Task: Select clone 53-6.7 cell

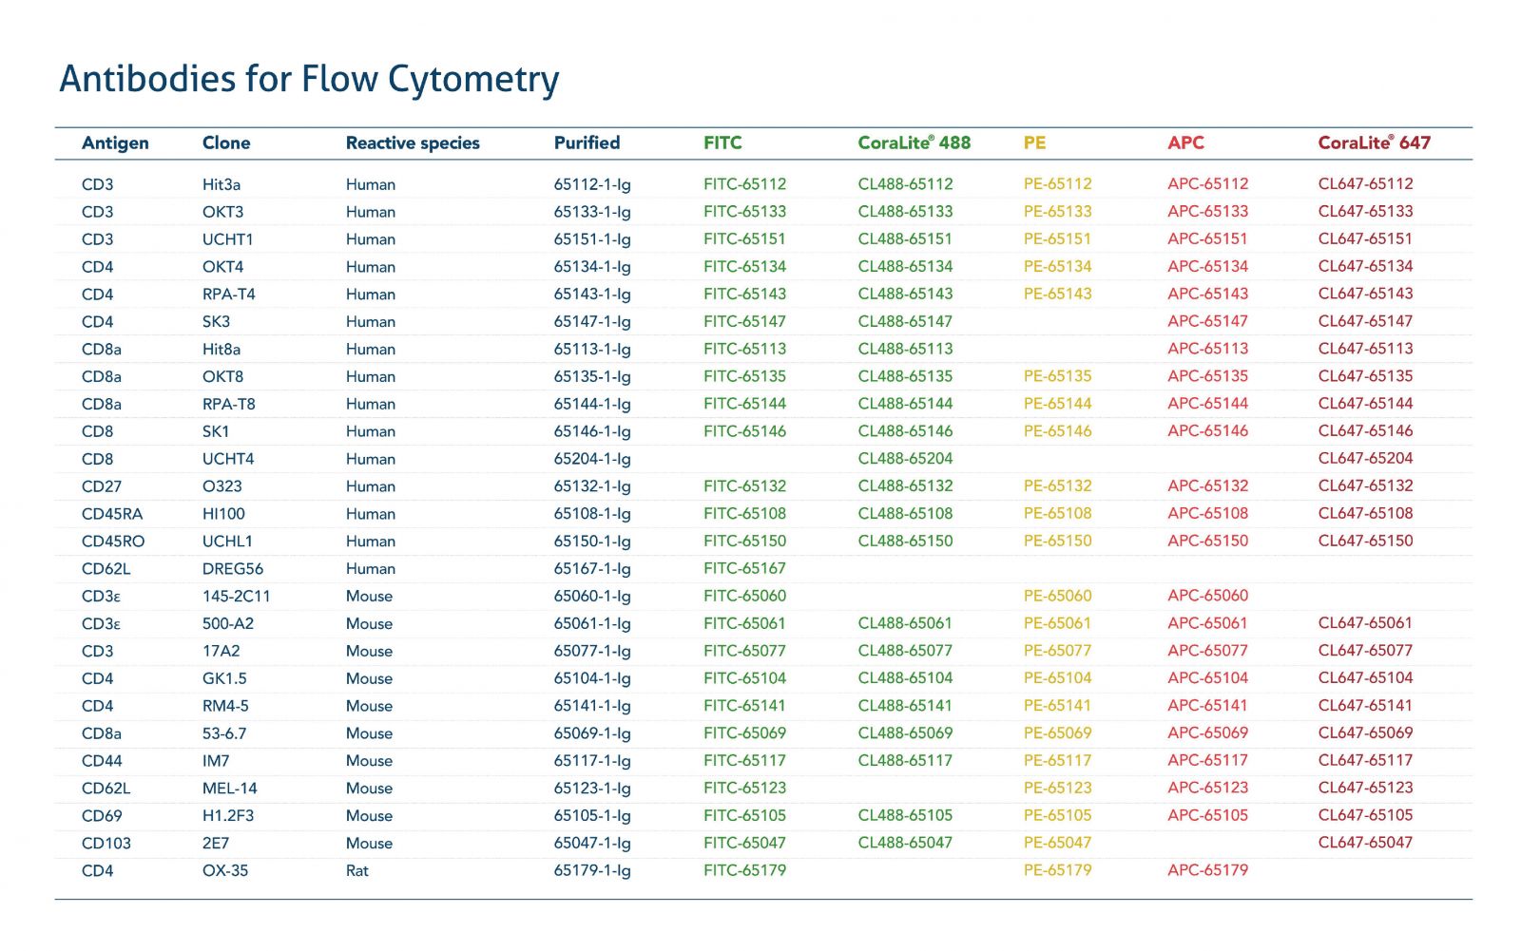Action: 224,734
